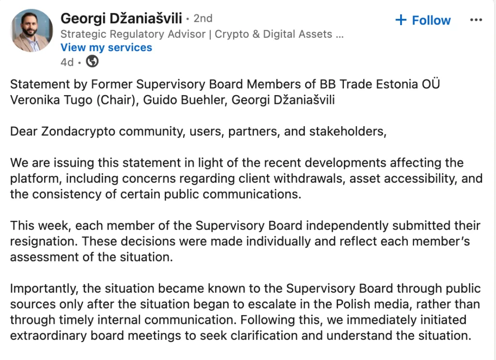Click the plus icon beside Follow
This screenshot has height=360, width=496.
(400, 20)
